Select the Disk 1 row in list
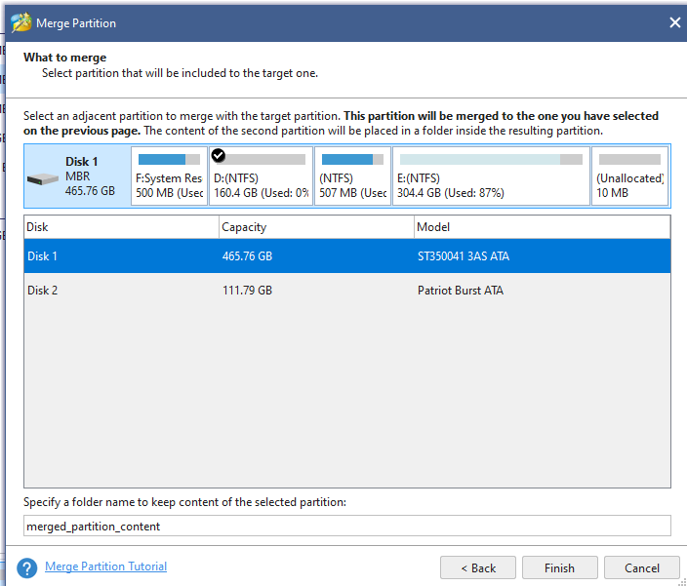The width and height of the screenshot is (687, 586). (346, 256)
